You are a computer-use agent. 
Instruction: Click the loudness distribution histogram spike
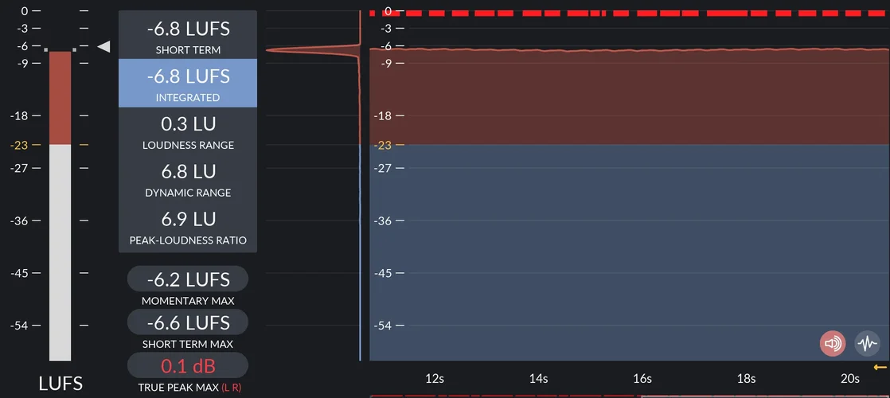coord(318,50)
